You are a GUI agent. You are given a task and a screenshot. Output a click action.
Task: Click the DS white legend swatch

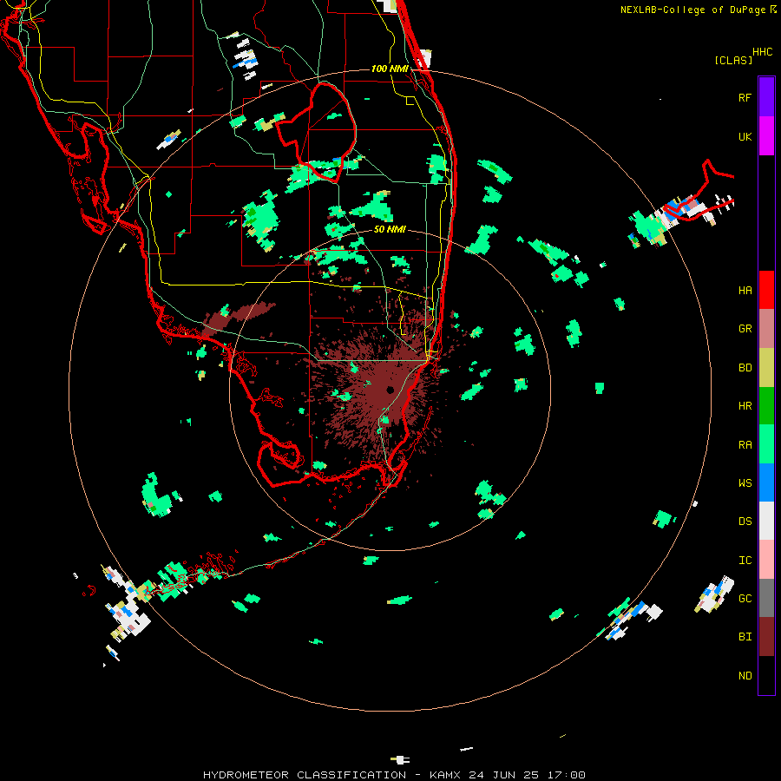point(766,521)
